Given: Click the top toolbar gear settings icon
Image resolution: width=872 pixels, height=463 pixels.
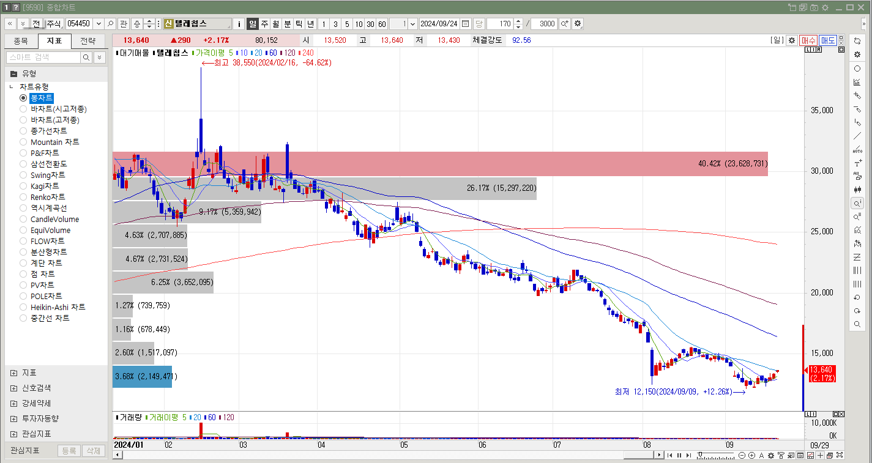Looking at the screenshot, I should pos(578,24).
